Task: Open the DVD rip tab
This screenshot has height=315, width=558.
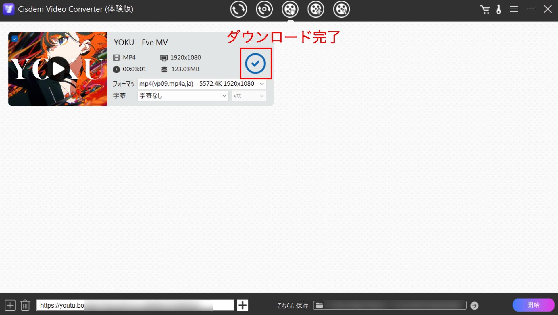Action: tap(264, 9)
